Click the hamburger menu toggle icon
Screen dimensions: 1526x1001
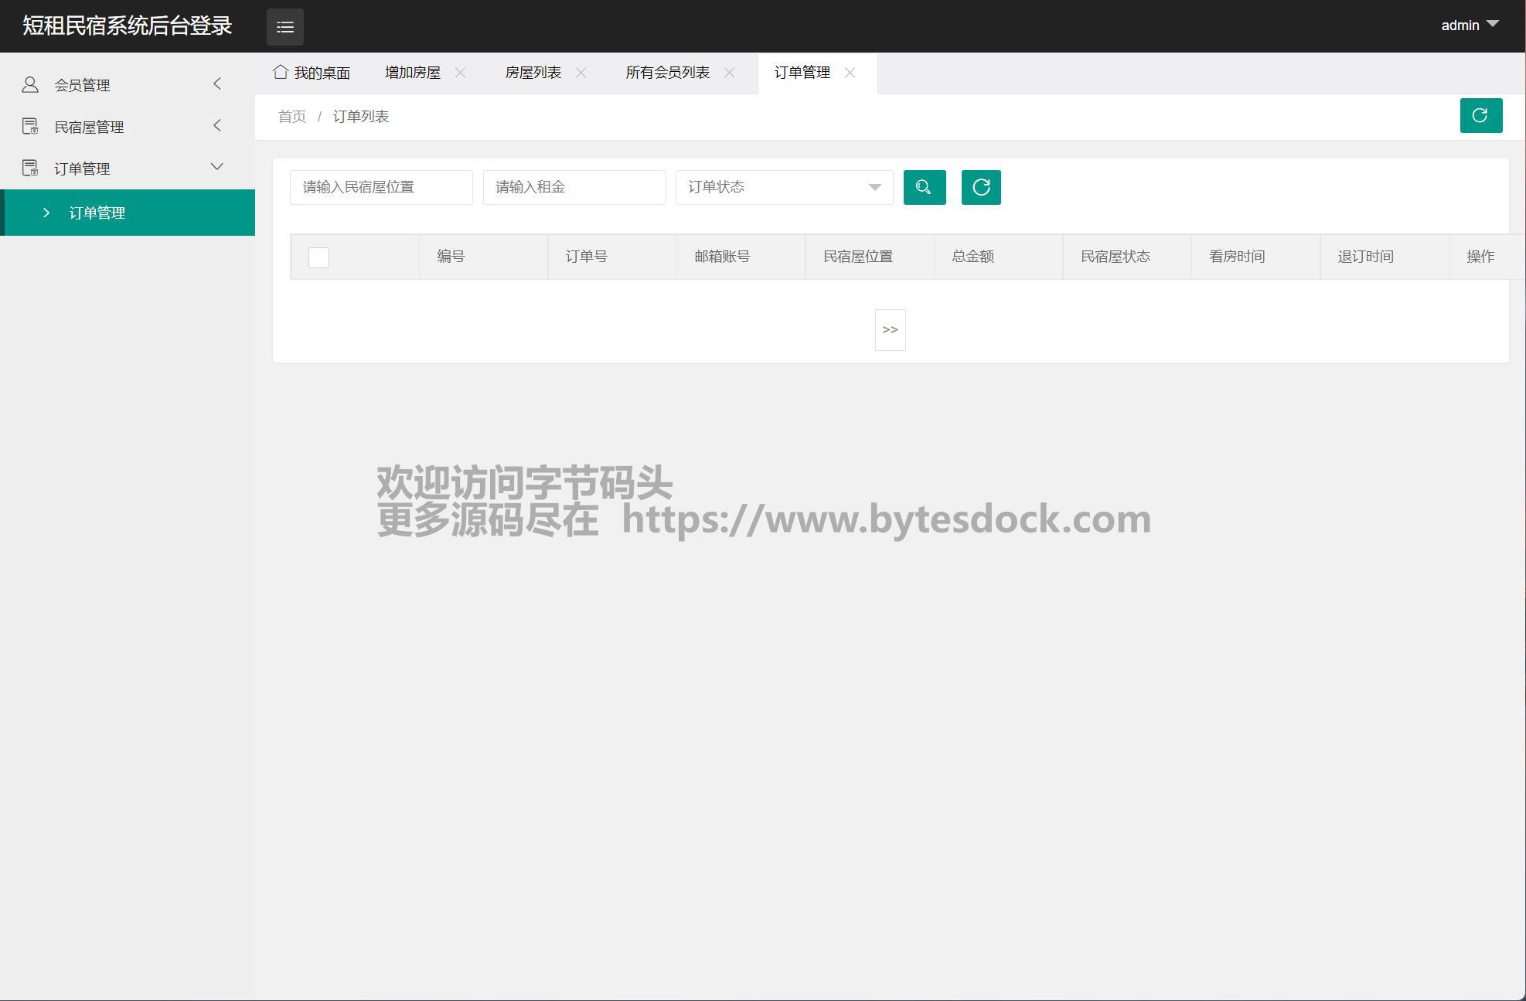(x=284, y=27)
